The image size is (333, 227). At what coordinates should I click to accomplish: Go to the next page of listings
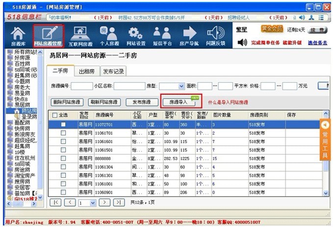pyautogui.click(x=104, y=203)
